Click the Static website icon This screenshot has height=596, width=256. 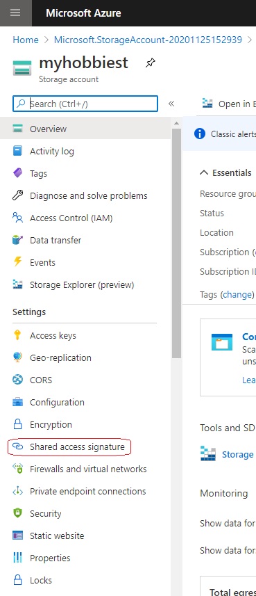point(18,535)
